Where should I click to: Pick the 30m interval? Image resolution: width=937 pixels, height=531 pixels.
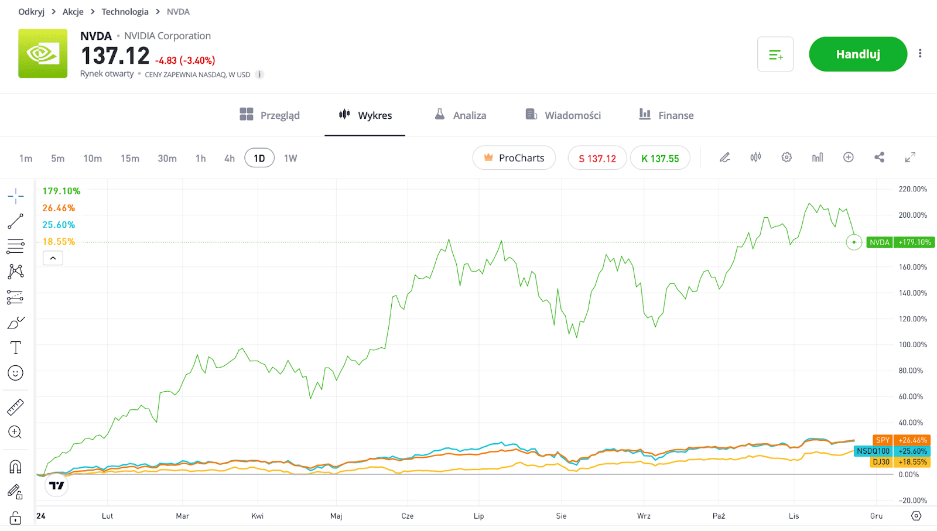167,159
